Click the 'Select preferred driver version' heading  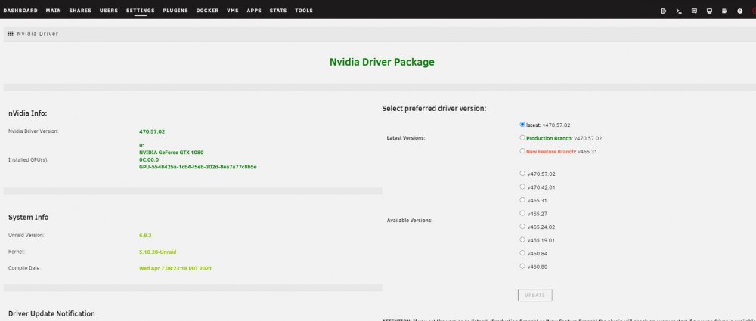click(x=434, y=109)
